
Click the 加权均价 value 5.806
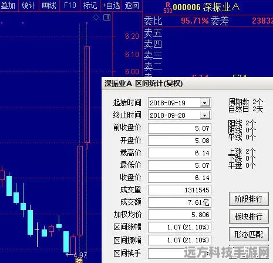(x=180, y=215)
